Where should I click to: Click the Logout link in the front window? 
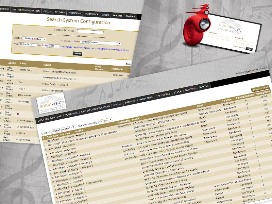[x=263, y=68]
